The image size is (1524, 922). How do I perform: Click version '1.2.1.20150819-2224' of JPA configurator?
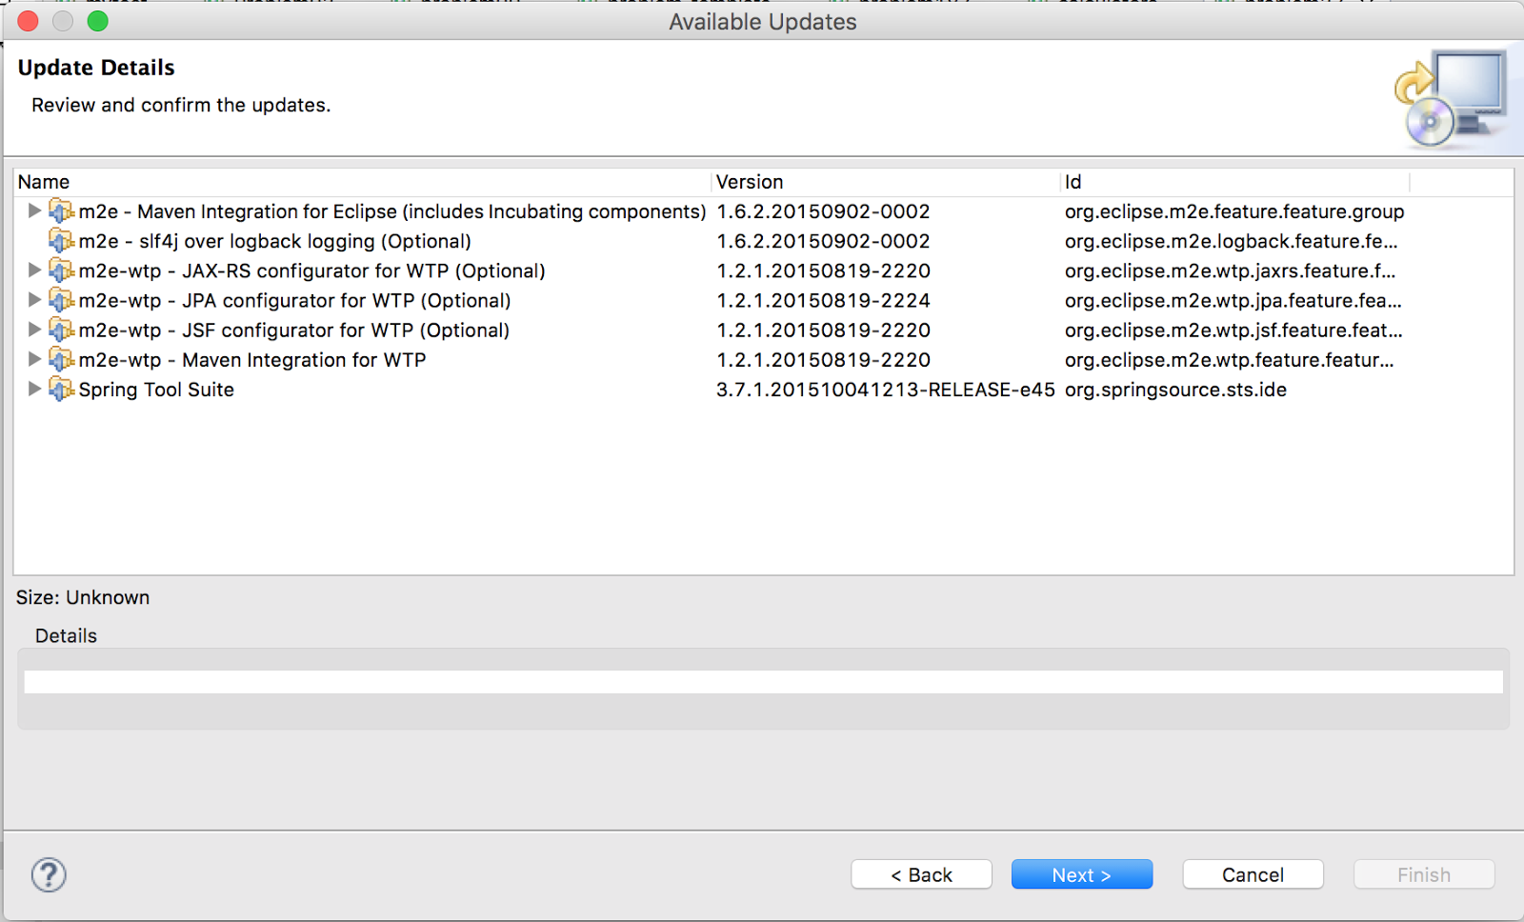click(823, 300)
